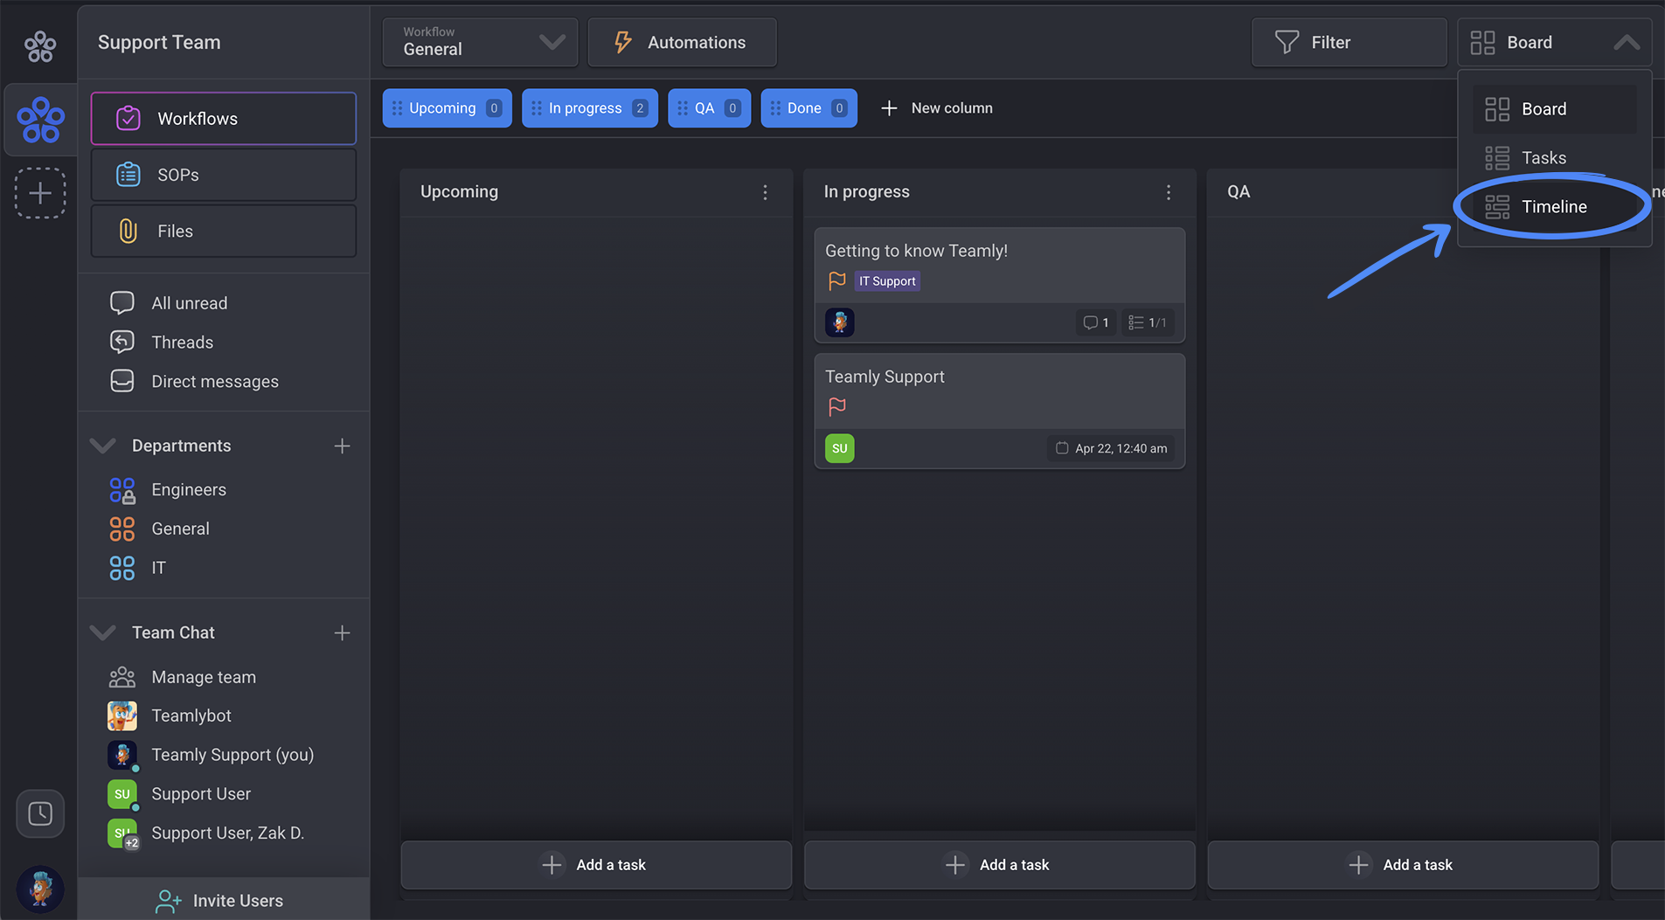Open Upcoming column options menu

765,192
